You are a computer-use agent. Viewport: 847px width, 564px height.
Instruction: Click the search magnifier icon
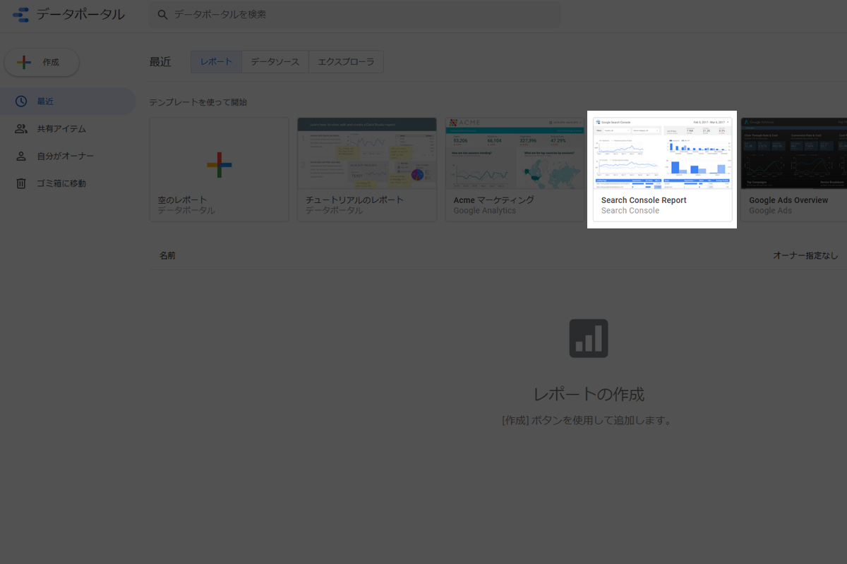click(163, 15)
